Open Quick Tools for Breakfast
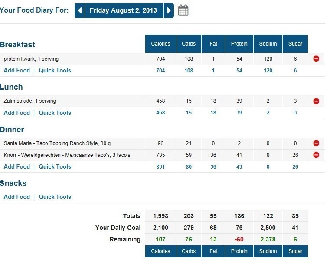The image size is (330, 270). (x=55, y=70)
